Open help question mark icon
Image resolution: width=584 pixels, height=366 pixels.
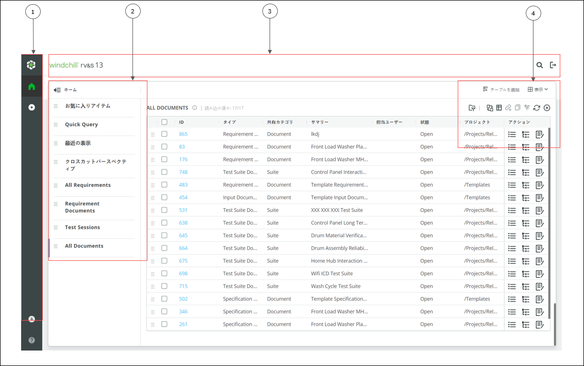tap(31, 340)
